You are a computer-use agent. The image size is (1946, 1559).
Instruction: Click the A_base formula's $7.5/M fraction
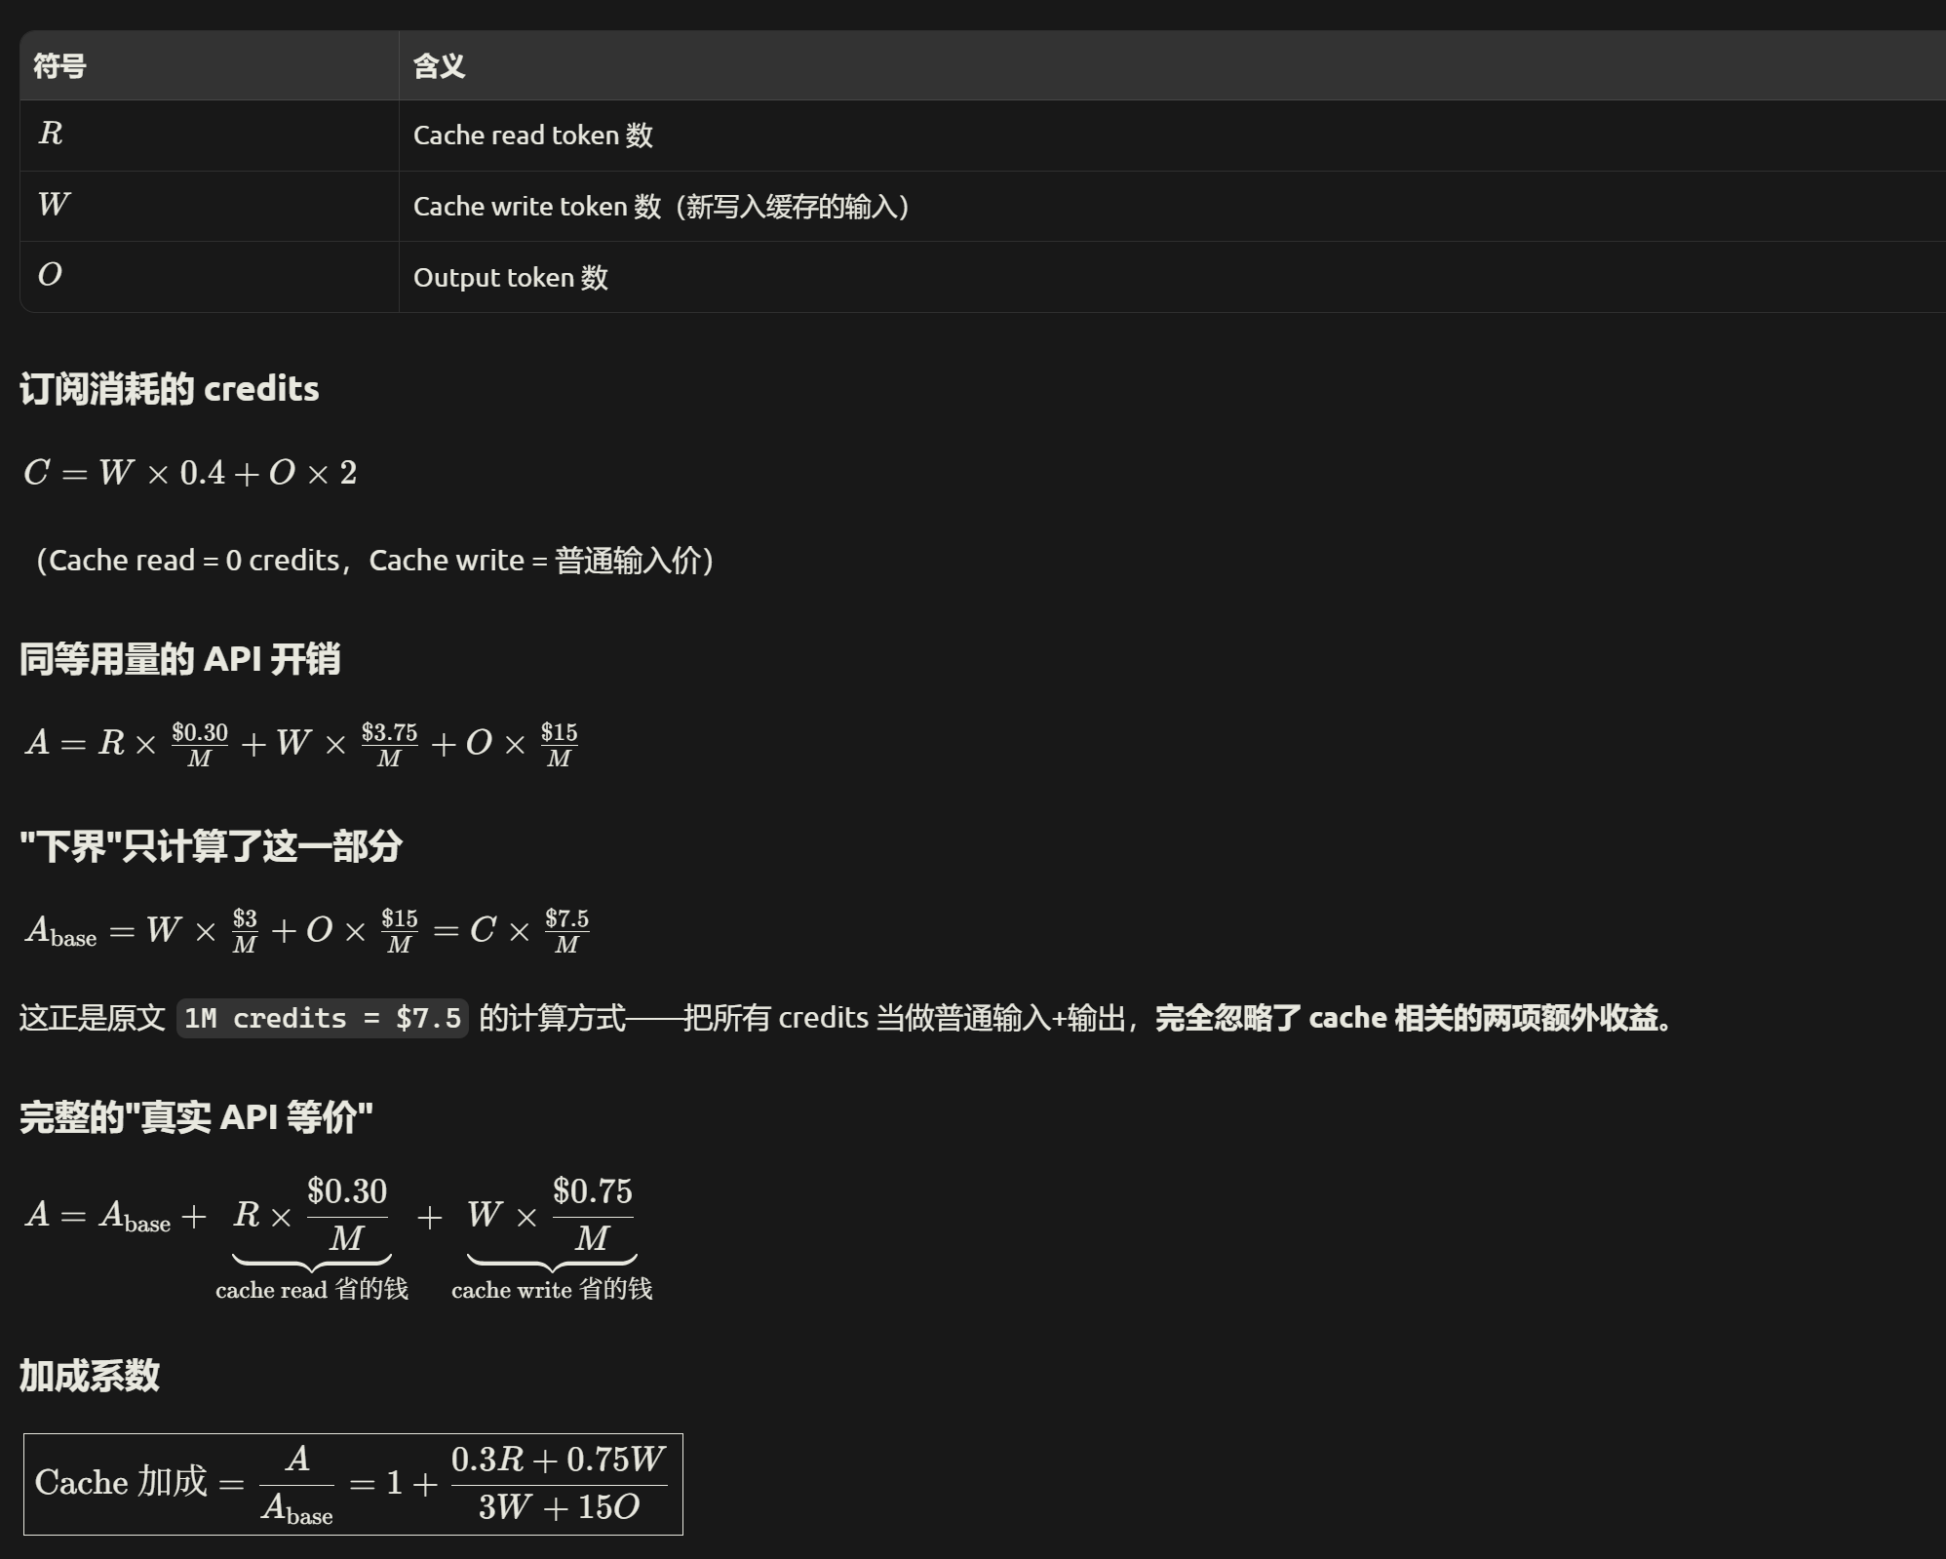[567, 930]
